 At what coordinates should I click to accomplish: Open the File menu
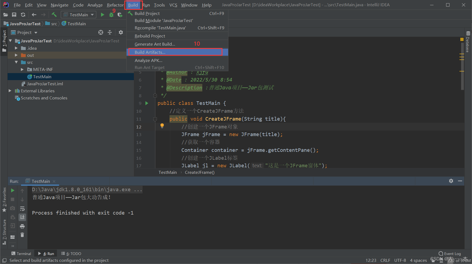(17, 5)
